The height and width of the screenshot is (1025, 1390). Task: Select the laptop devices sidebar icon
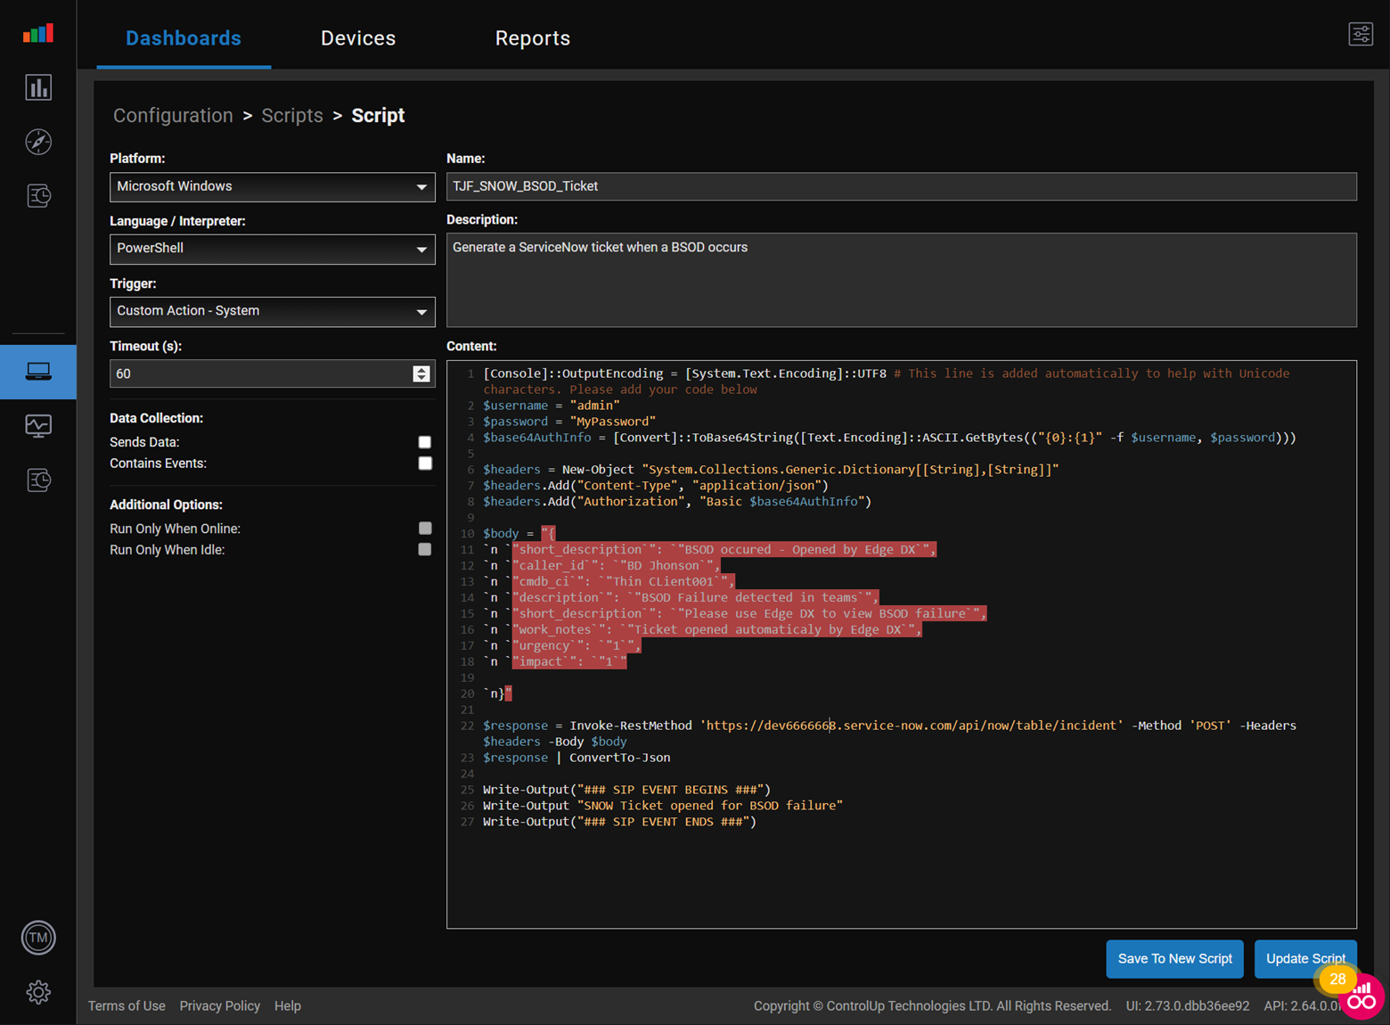click(38, 371)
